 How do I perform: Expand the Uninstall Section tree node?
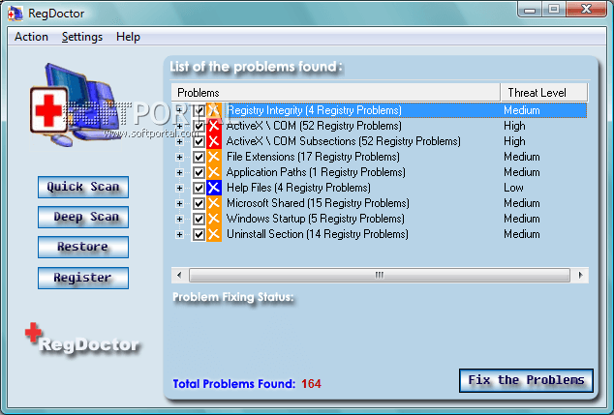tap(179, 235)
